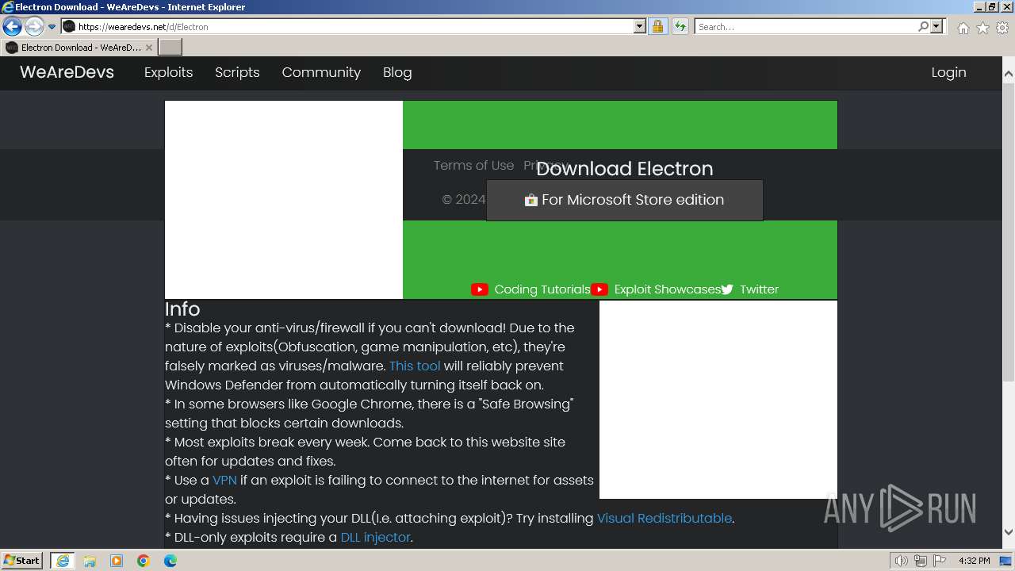Click the Exploit Showcases YouTube icon
The width and height of the screenshot is (1015, 571).
[x=599, y=289]
